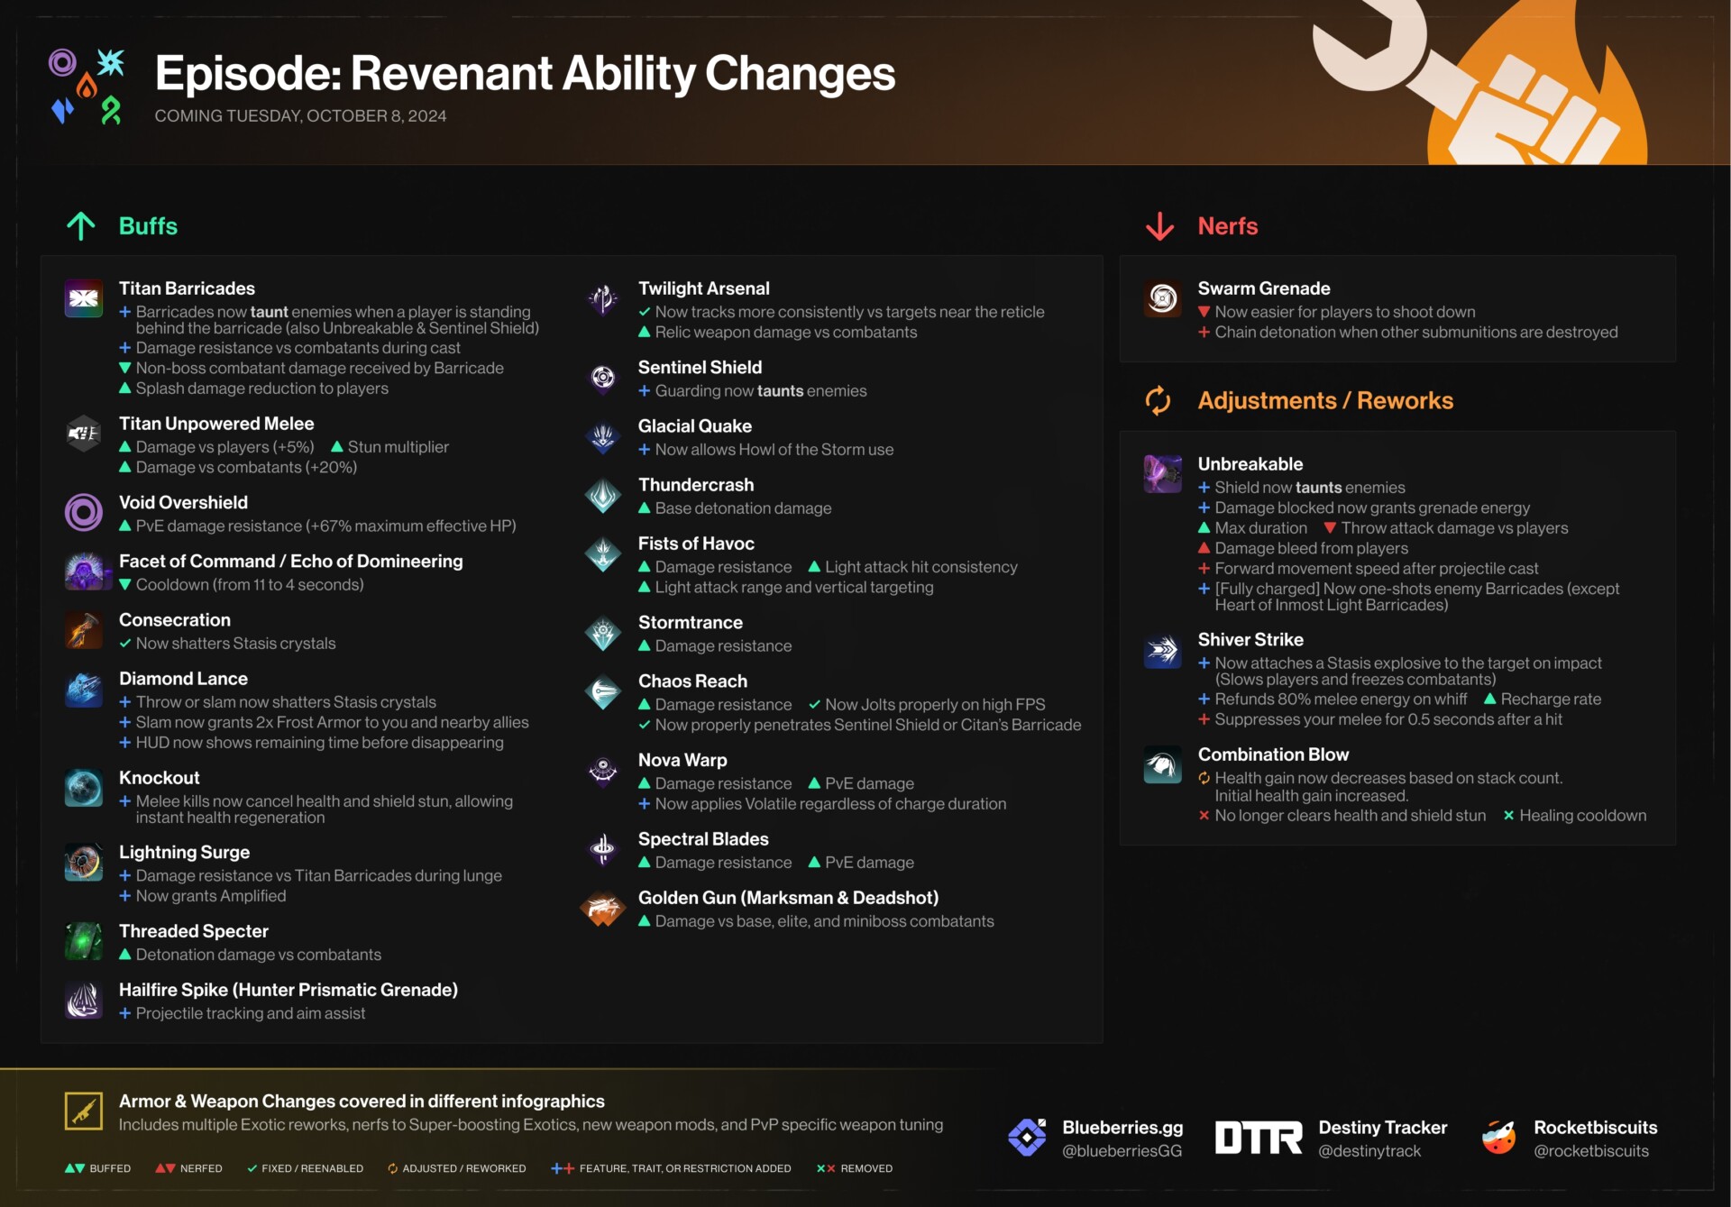Click the Rocketbiscuits logo
1731x1207 pixels.
click(1498, 1137)
